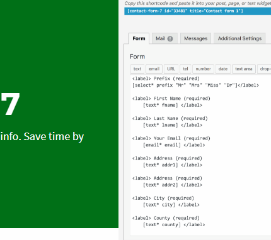Insert a text area tag
271x240 pixels.
[244, 69]
